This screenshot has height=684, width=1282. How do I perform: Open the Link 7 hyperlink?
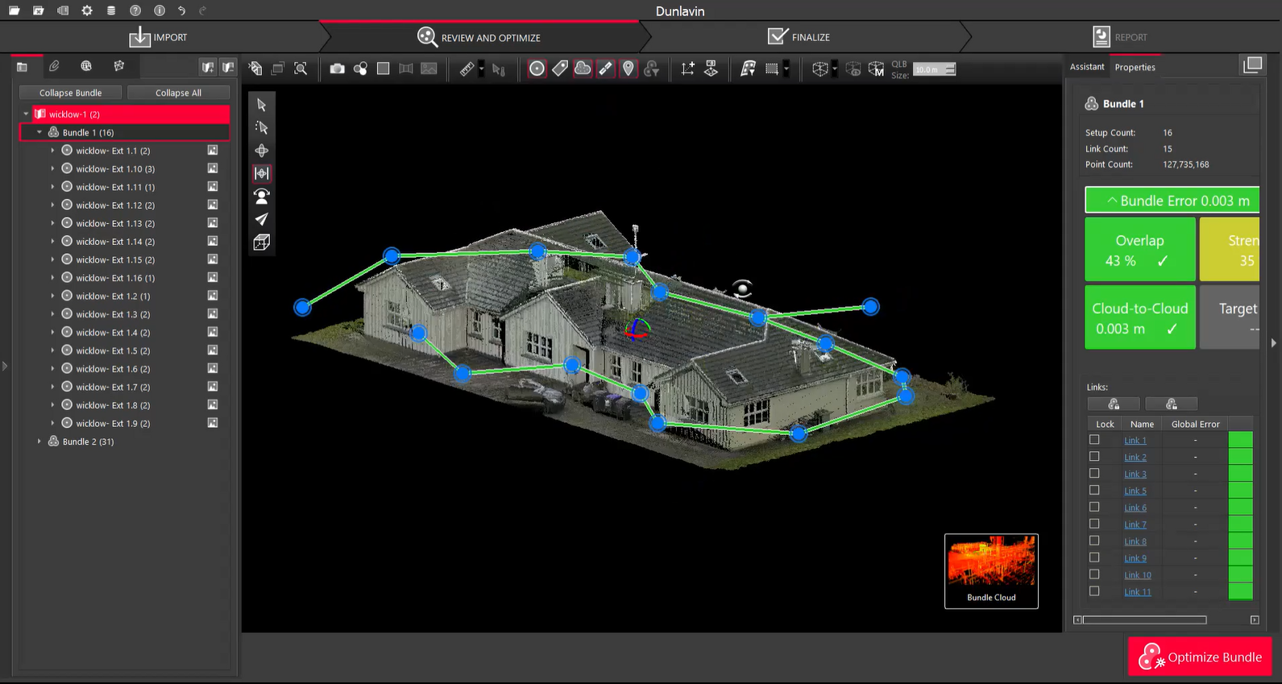coord(1135,524)
